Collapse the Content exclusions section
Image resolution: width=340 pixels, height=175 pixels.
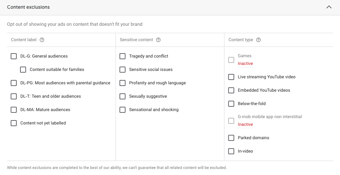pyautogui.click(x=329, y=7)
